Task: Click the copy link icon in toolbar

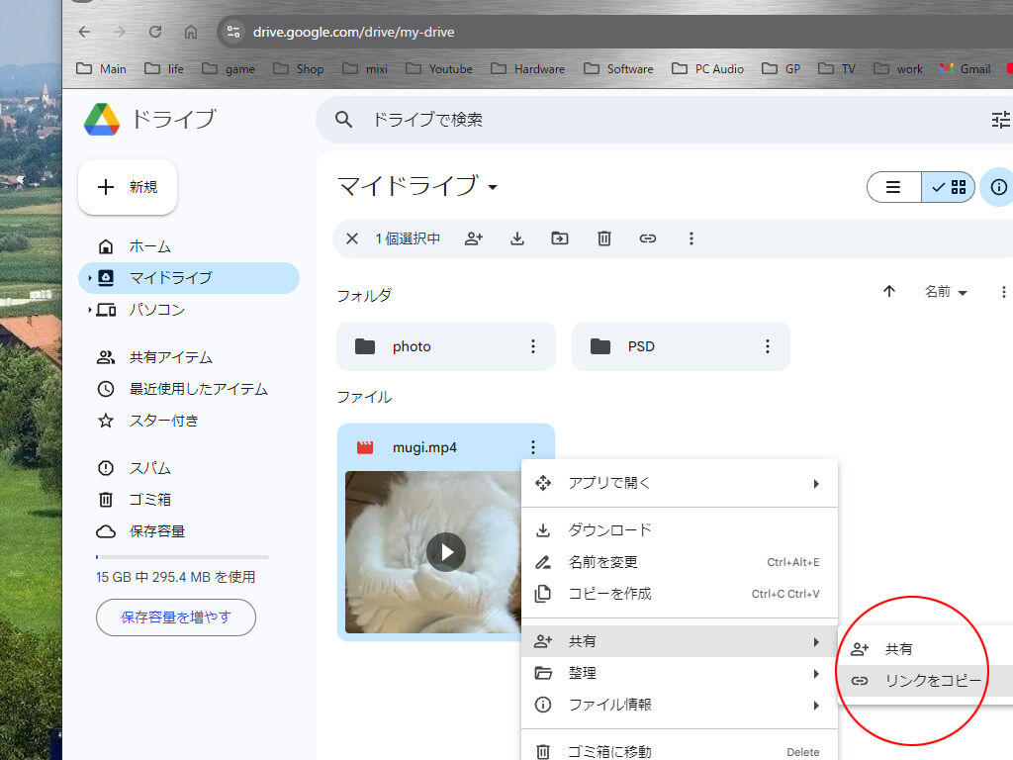Action: (648, 238)
